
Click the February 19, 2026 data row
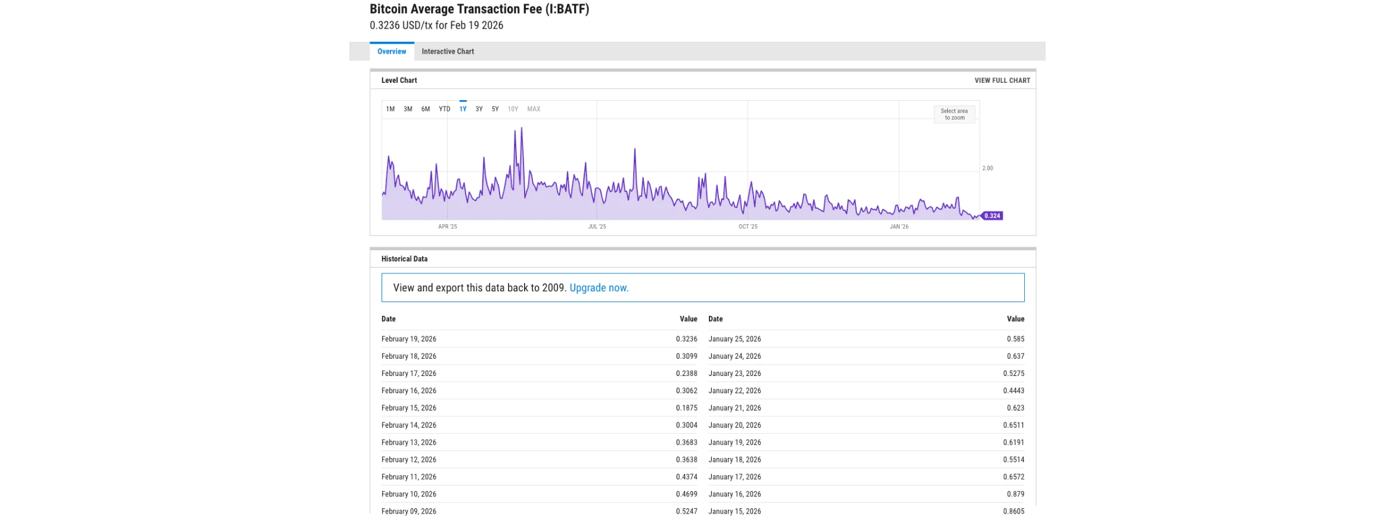pos(539,339)
